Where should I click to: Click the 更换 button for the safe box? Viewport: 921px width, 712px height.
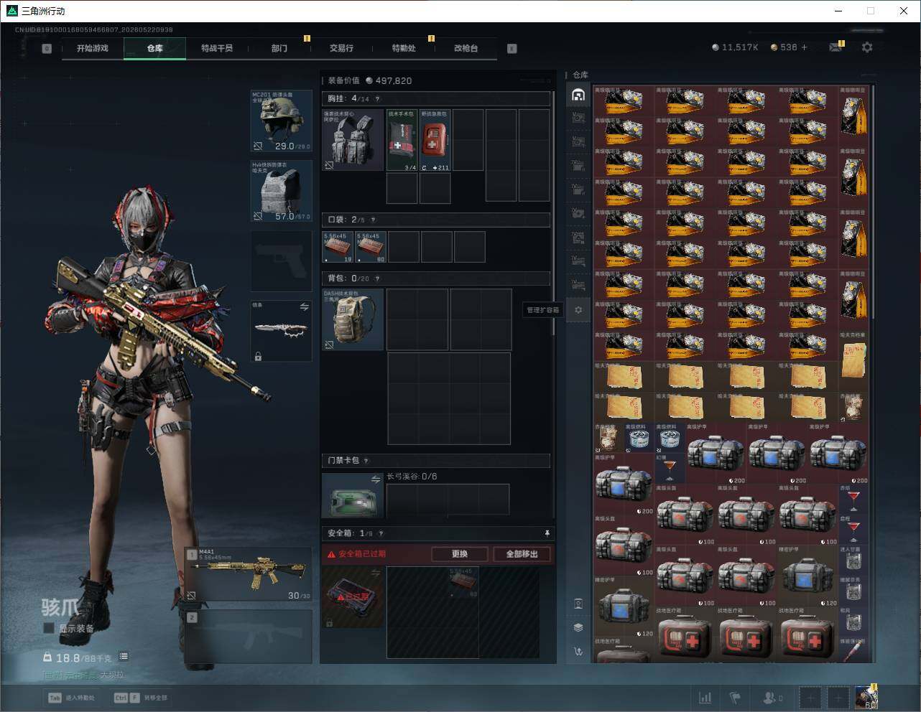point(460,554)
